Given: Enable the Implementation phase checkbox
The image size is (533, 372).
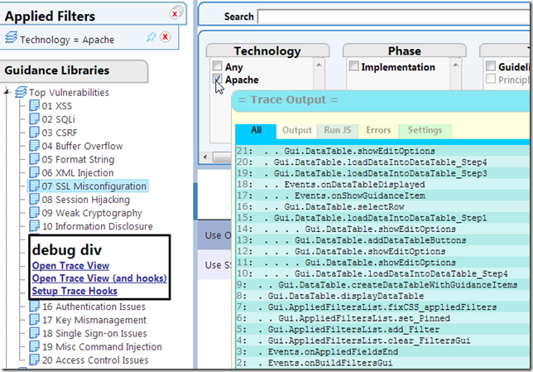Looking at the screenshot, I should pyautogui.click(x=353, y=66).
